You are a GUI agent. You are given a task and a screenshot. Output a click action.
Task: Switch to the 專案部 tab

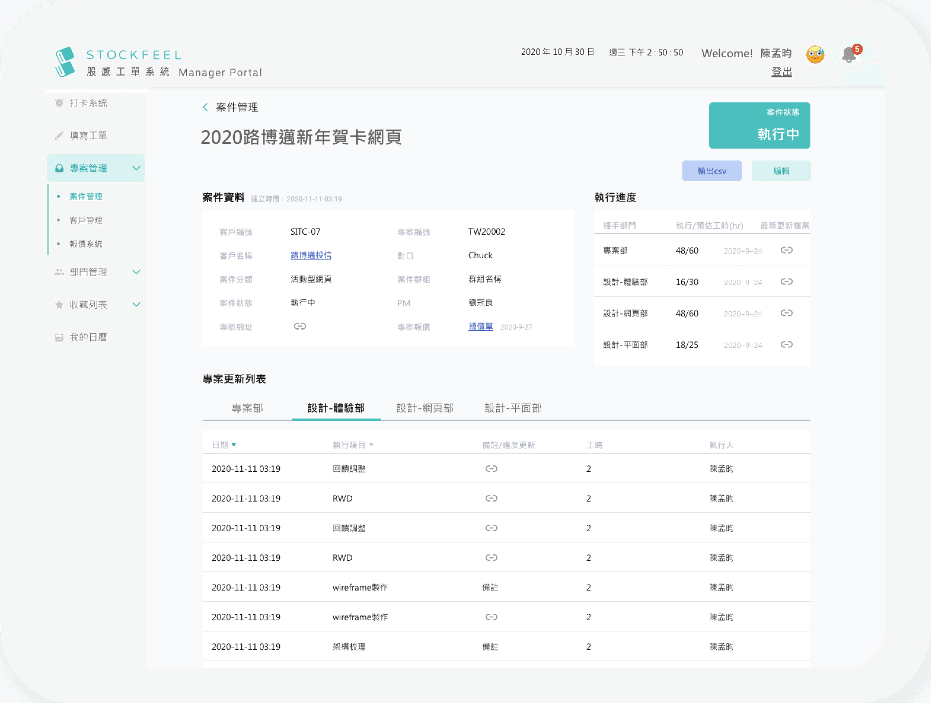point(247,408)
